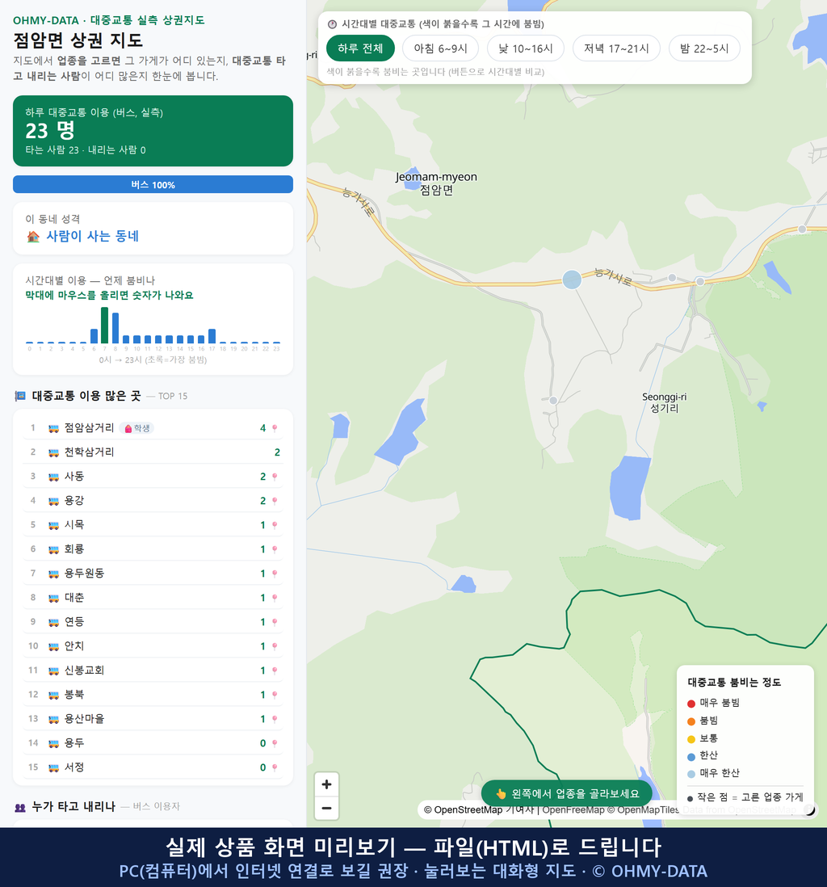Select 신봉교회 stop name in the list
Image resolution: width=827 pixels, height=887 pixels.
tap(84, 671)
